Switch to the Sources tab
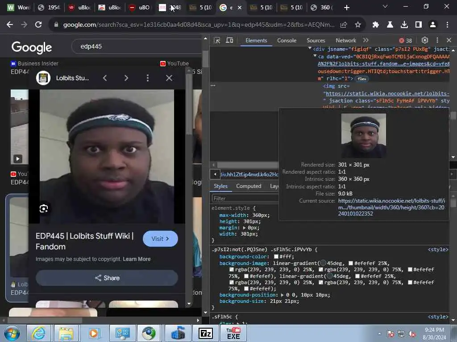 (316, 41)
